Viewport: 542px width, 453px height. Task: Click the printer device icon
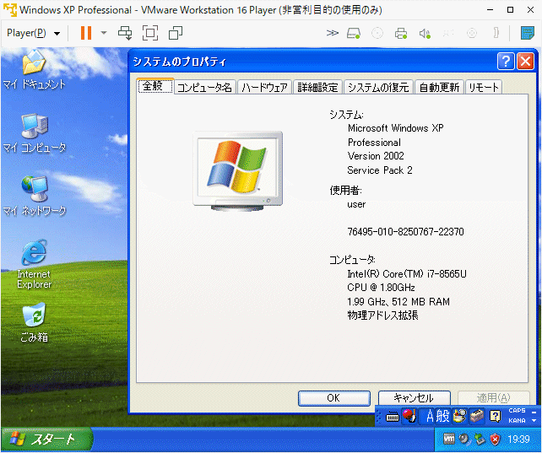[x=401, y=34]
